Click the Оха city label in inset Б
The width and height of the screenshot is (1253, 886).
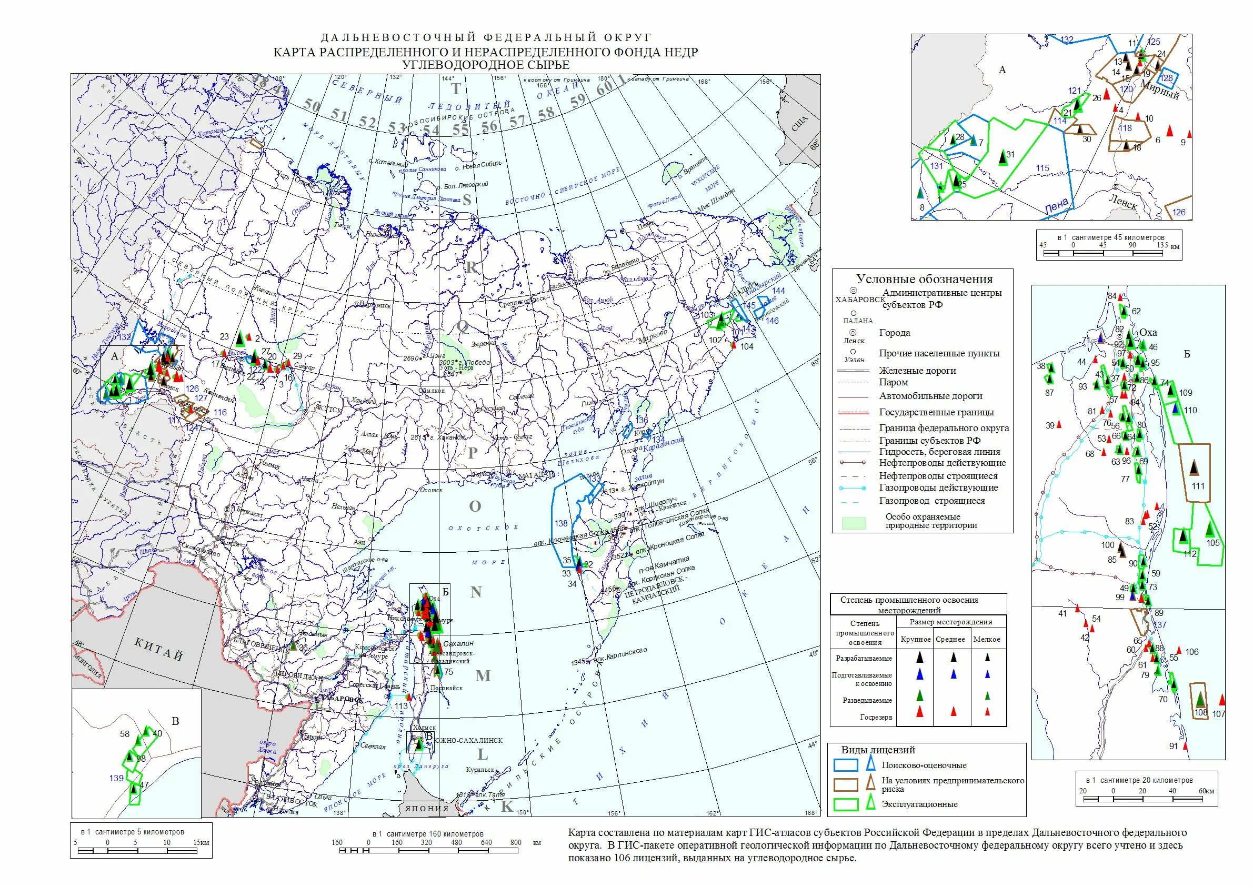coord(1148,333)
